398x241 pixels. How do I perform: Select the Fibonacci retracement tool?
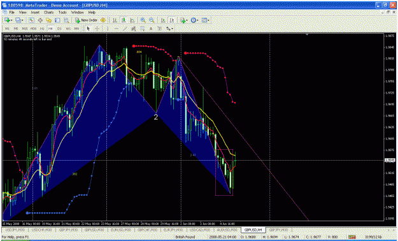coord(142,29)
